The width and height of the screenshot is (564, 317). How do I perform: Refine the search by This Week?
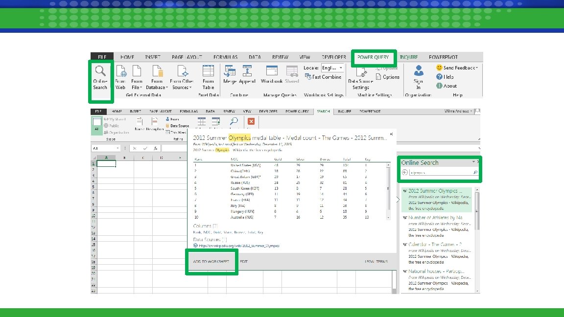176,132
